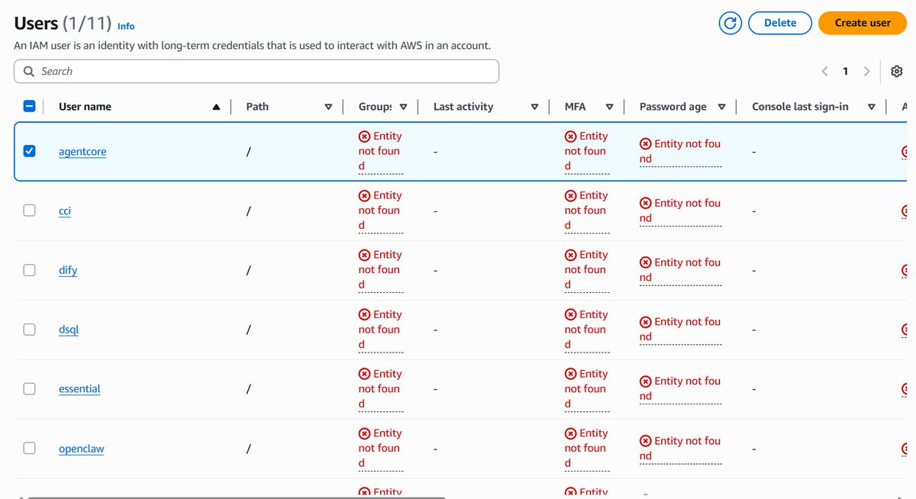Click the error icon in cci's Groups cell
Image resolution: width=916 pixels, height=499 pixels.
click(365, 196)
